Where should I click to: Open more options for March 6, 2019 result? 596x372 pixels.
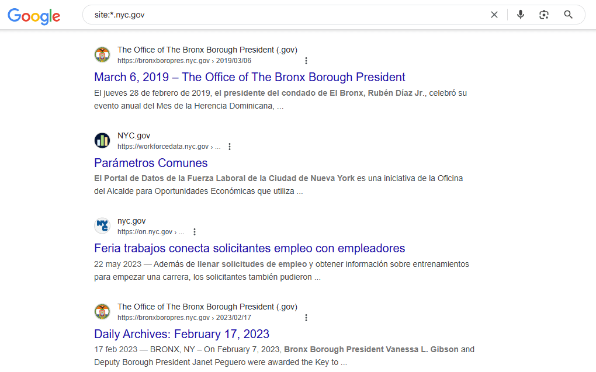pyautogui.click(x=306, y=61)
